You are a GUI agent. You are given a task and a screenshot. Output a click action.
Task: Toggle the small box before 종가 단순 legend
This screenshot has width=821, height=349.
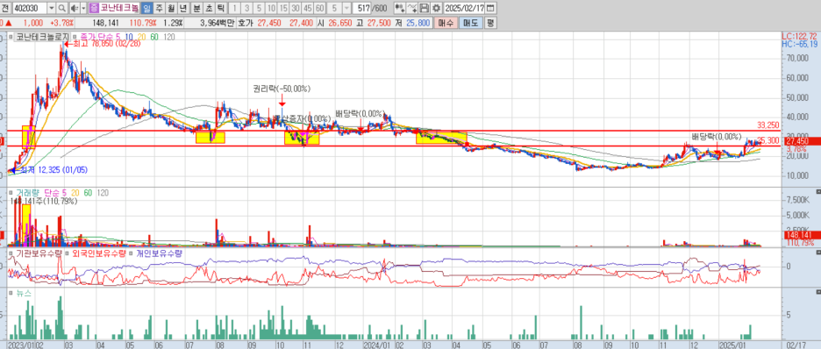(75, 37)
